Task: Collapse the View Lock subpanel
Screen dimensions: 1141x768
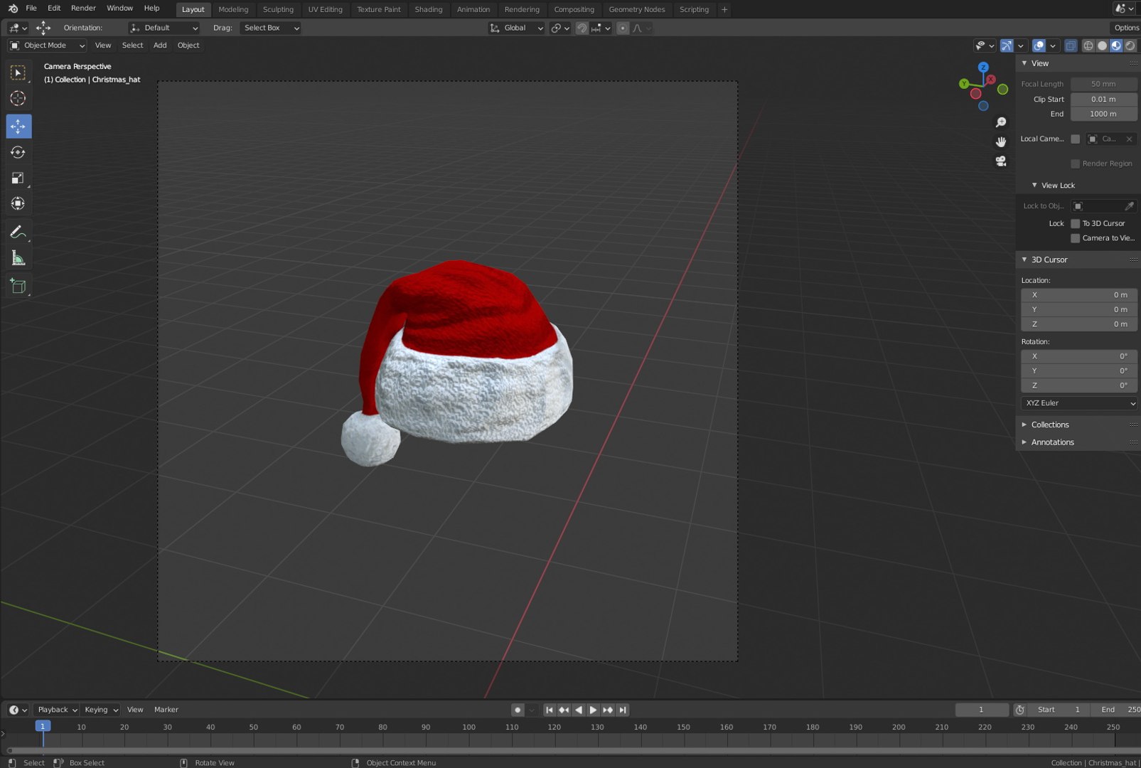Action: pos(1057,186)
